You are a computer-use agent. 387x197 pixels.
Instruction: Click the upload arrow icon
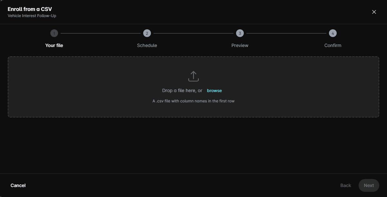point(193,76)
